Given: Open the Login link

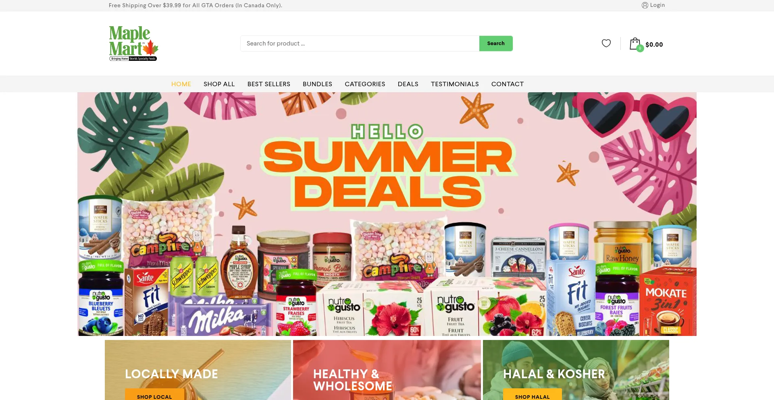Looking at the screenshot, I should (x=657, y=5).
